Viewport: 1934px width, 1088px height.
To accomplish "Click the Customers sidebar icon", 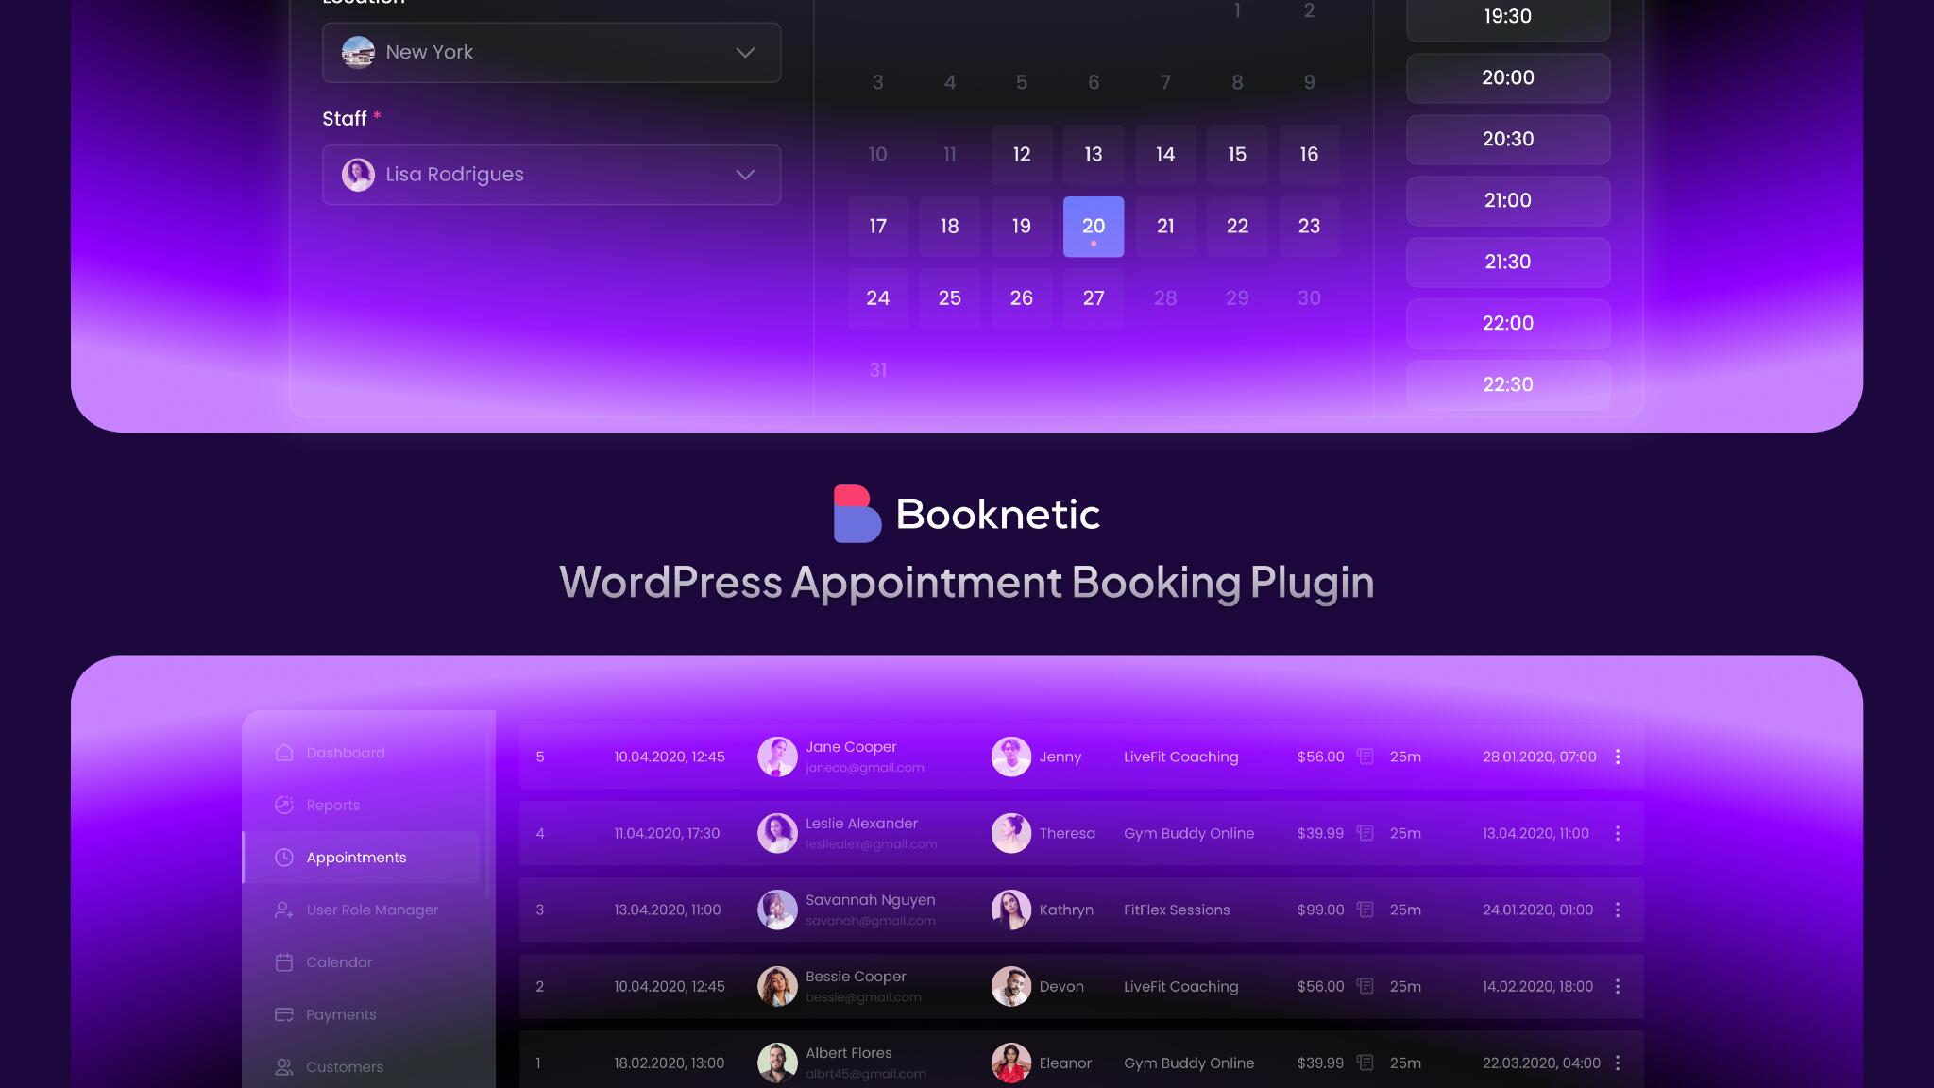I will coord(283,1067).
